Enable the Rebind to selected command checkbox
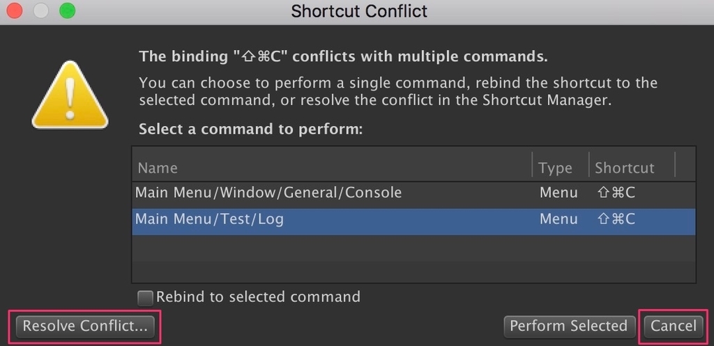This screenshot has height=346, width=714. (145, 298)
